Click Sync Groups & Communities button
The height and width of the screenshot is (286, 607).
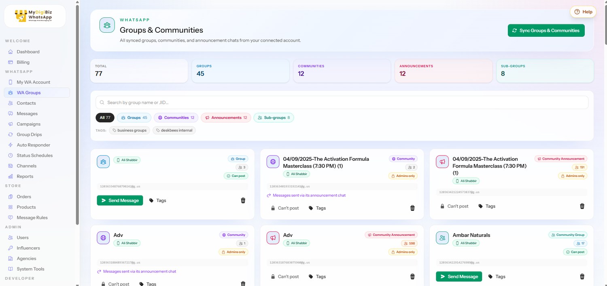coord(546,30)
